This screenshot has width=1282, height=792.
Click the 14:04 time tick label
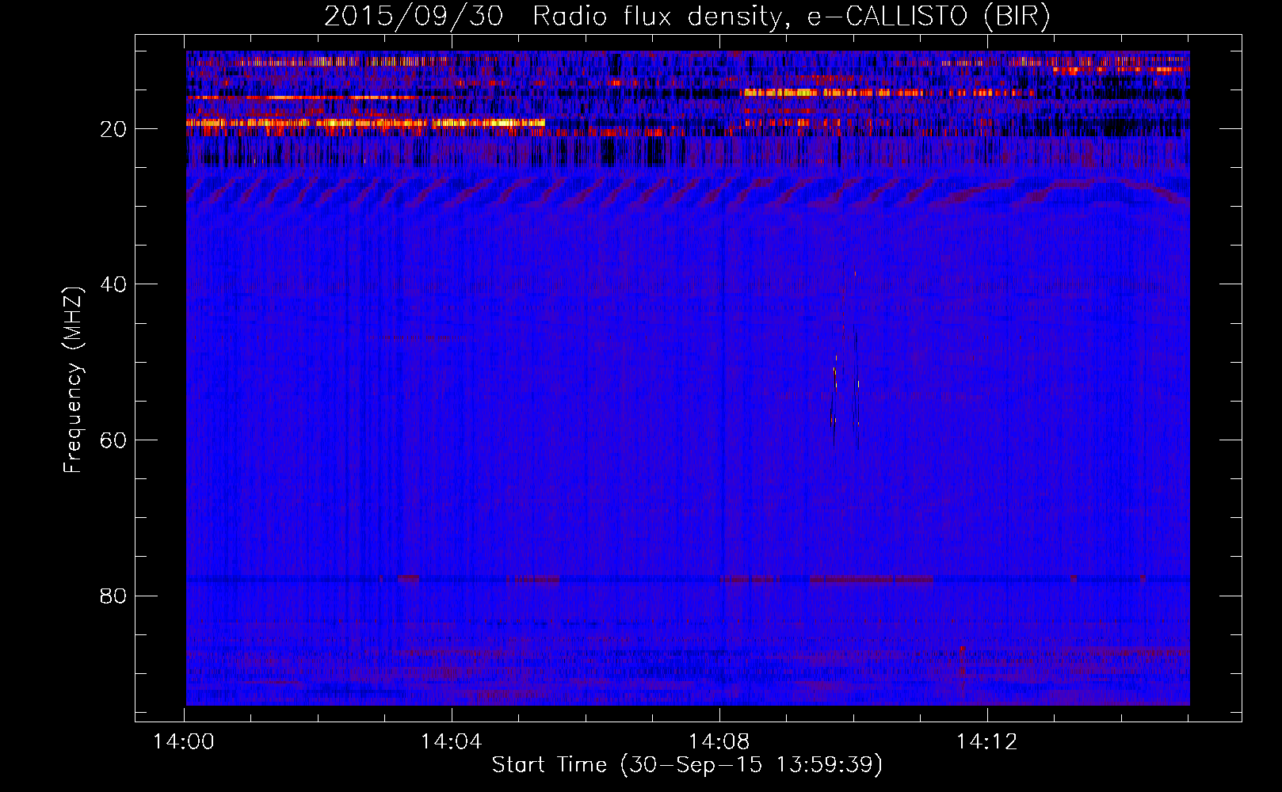(452, 742)
